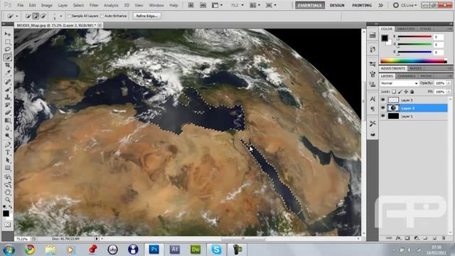Choose Subtract from Selection mode in options bar
Viewport: 455px width, 256px height.
pos(43,16)
